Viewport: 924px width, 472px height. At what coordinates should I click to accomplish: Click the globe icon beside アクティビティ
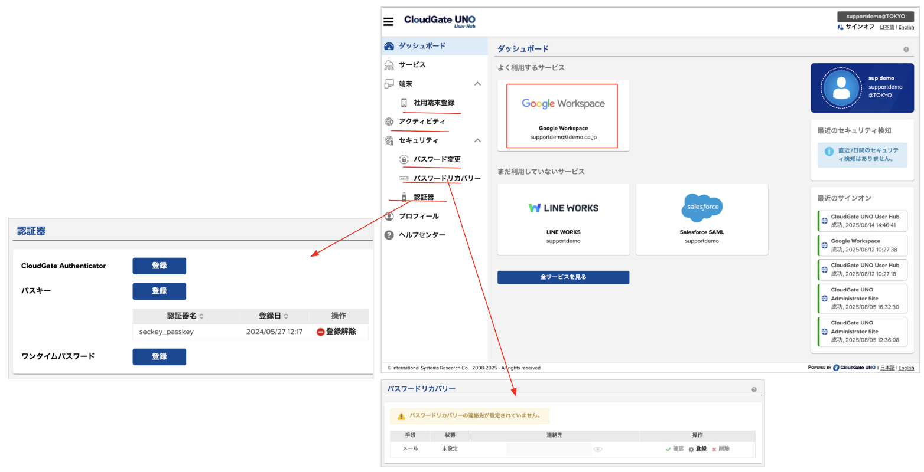coord(389,122)
